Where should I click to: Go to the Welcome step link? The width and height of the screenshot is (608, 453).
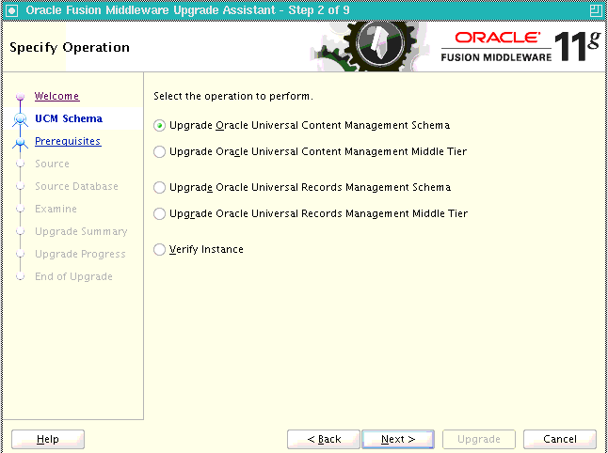57,96
